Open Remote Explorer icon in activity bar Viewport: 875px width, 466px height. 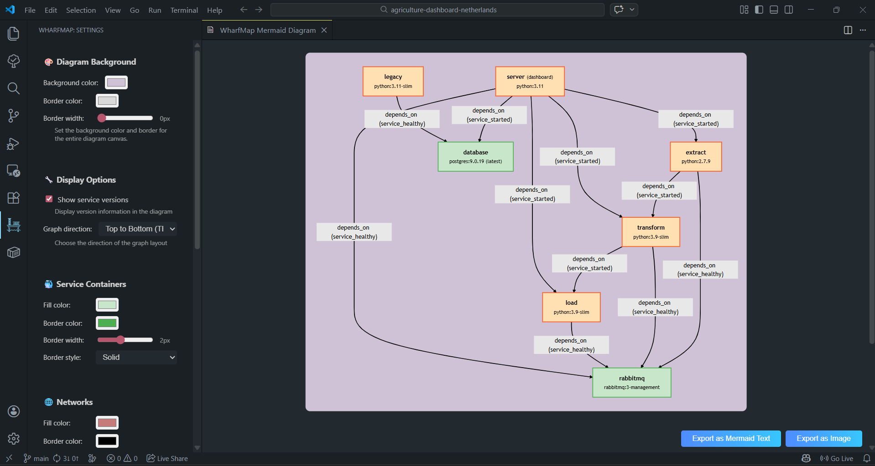tap(14, 171)
